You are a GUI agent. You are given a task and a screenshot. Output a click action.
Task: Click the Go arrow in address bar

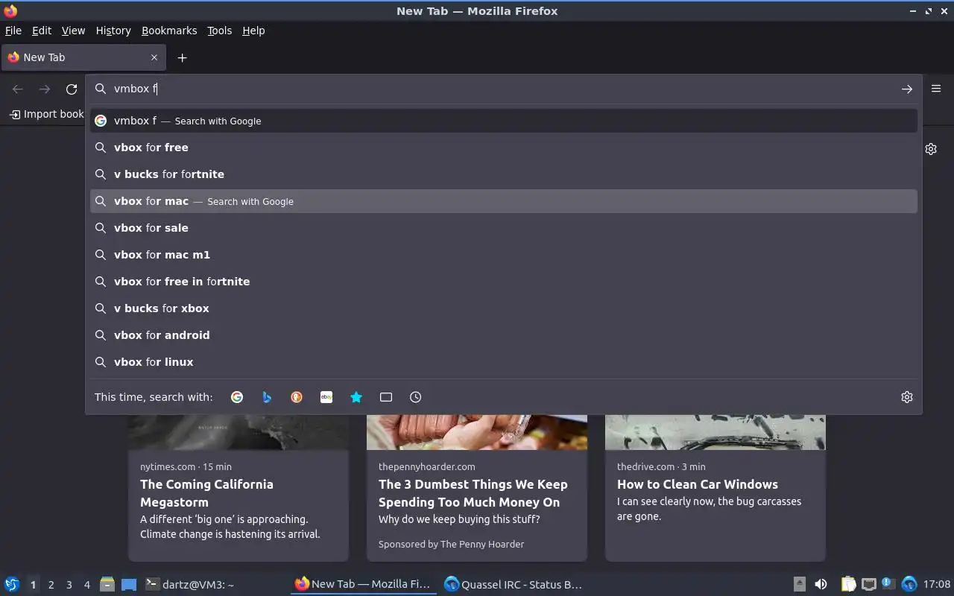[906, 89]
